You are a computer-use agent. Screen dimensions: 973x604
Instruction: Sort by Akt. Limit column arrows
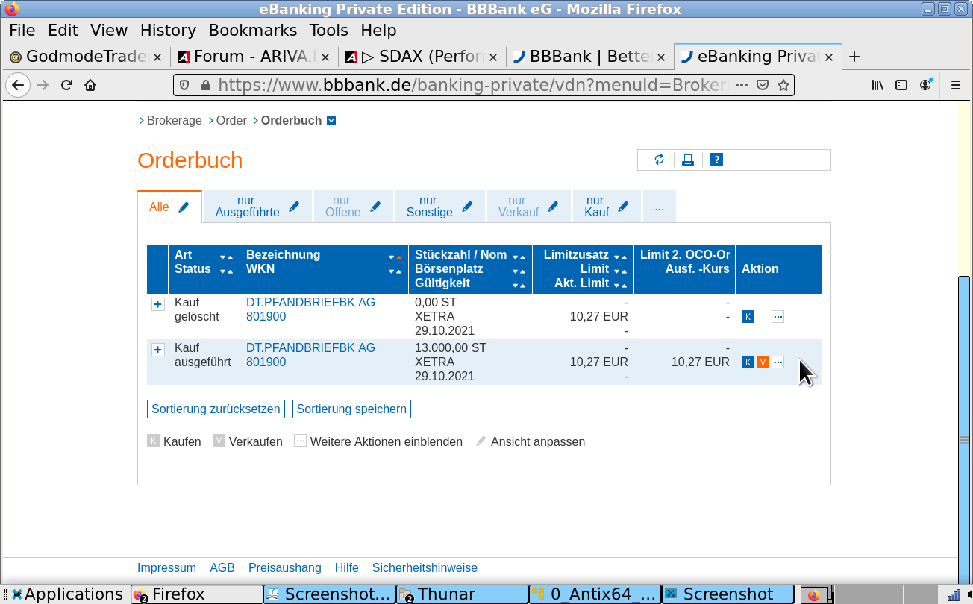[x=620, y=285]
